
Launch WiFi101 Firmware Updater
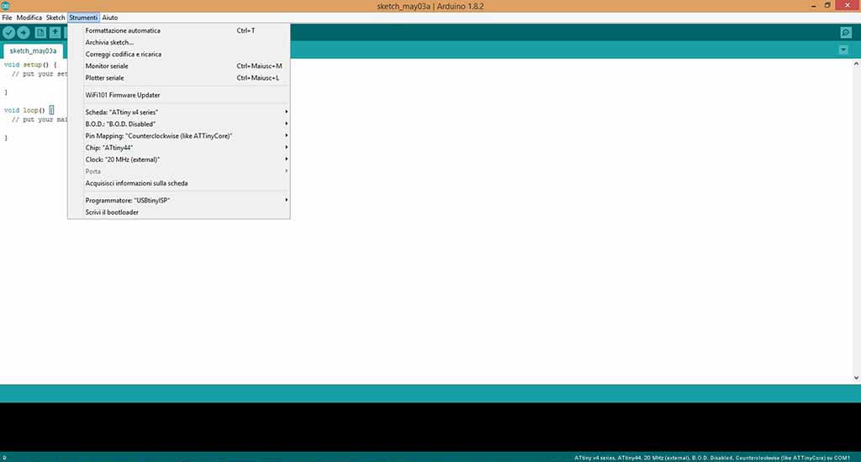pos(179,95)
